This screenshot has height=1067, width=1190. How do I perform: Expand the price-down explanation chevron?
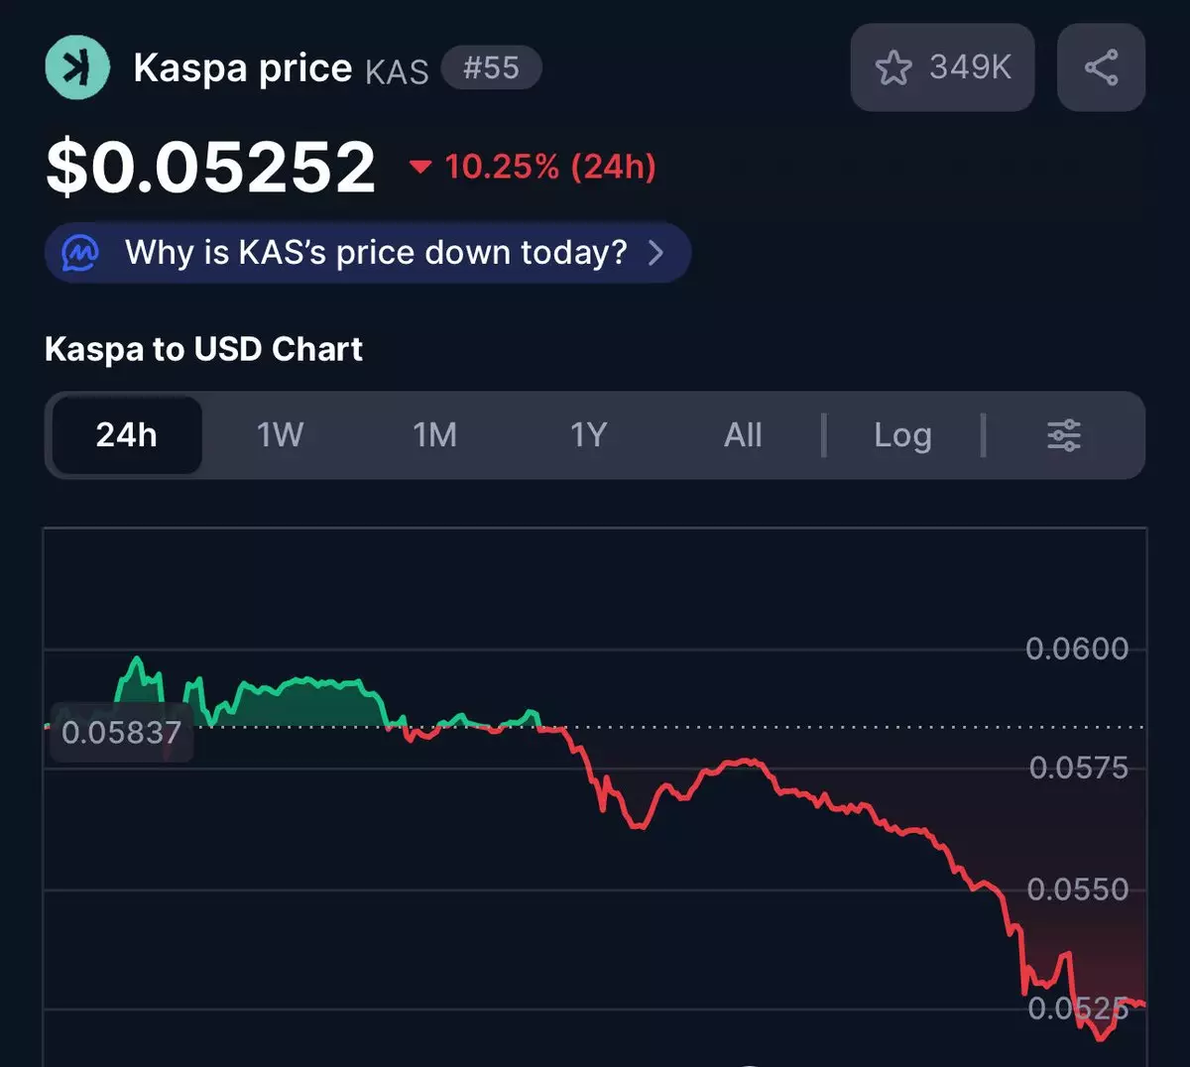pyautogui.click(x=655, y=253)
